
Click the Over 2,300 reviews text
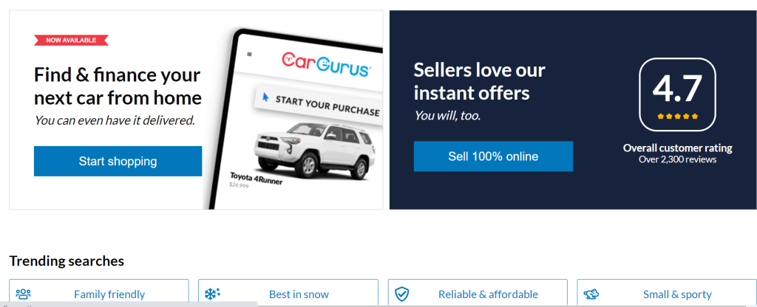[x=677, y=159]
